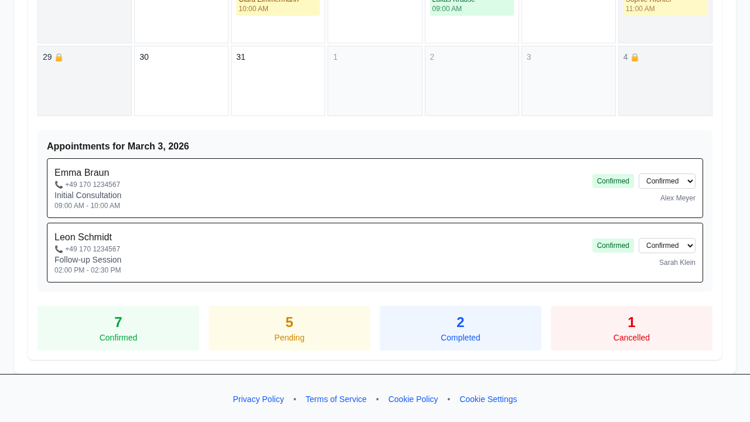The height and width of the screenshot is (422, 750).
Task: Go to the Cookie Policy page
Action: (413, 399)
